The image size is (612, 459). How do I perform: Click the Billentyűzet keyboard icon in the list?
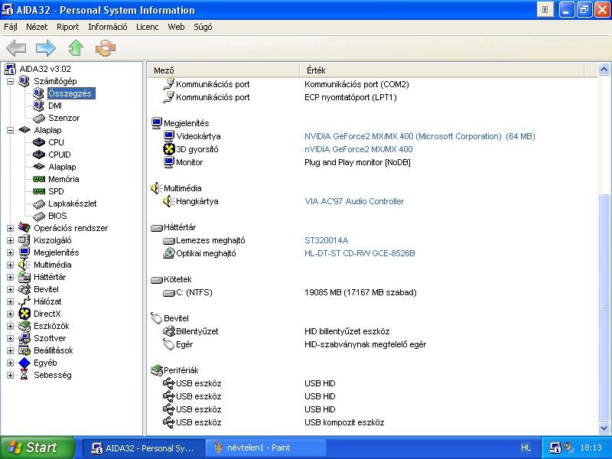point(168,331)
